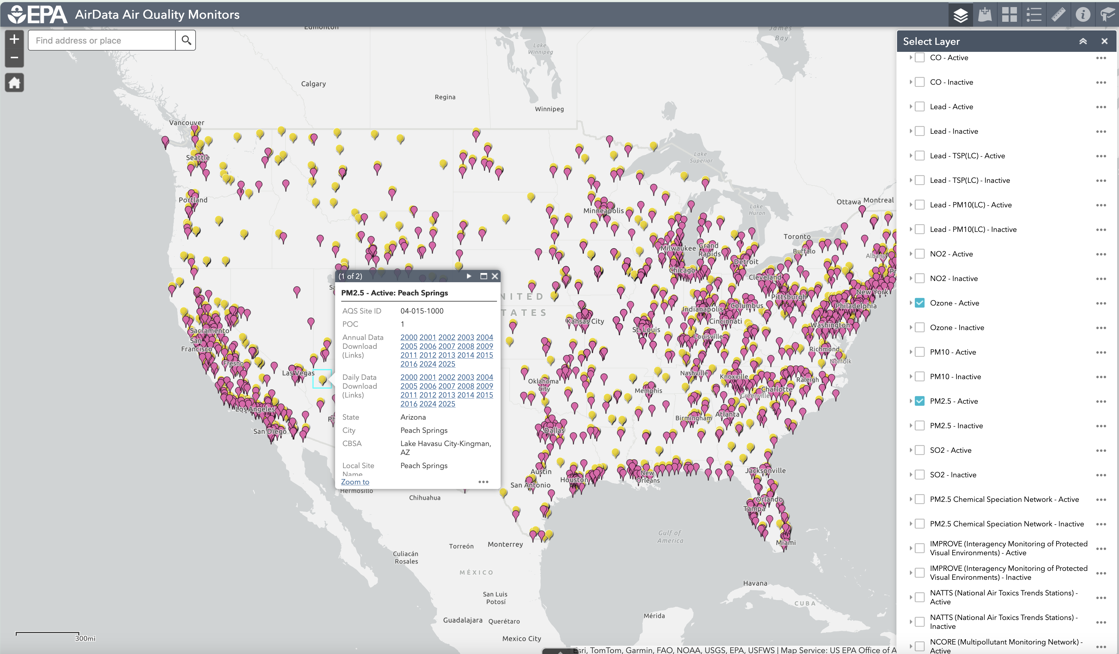This screenshot has width=1119, height=654.
Task: Click the 'NATTS ... Inactive' layer label
Action: [x=1004, y=622]
